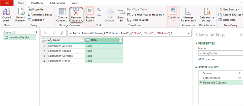Viewport: 244px width, 106px height.
Task: Switch to the View tab
Action: (x=75, y=3)
